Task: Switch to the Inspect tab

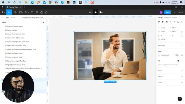Action: [x=175, y=18]
